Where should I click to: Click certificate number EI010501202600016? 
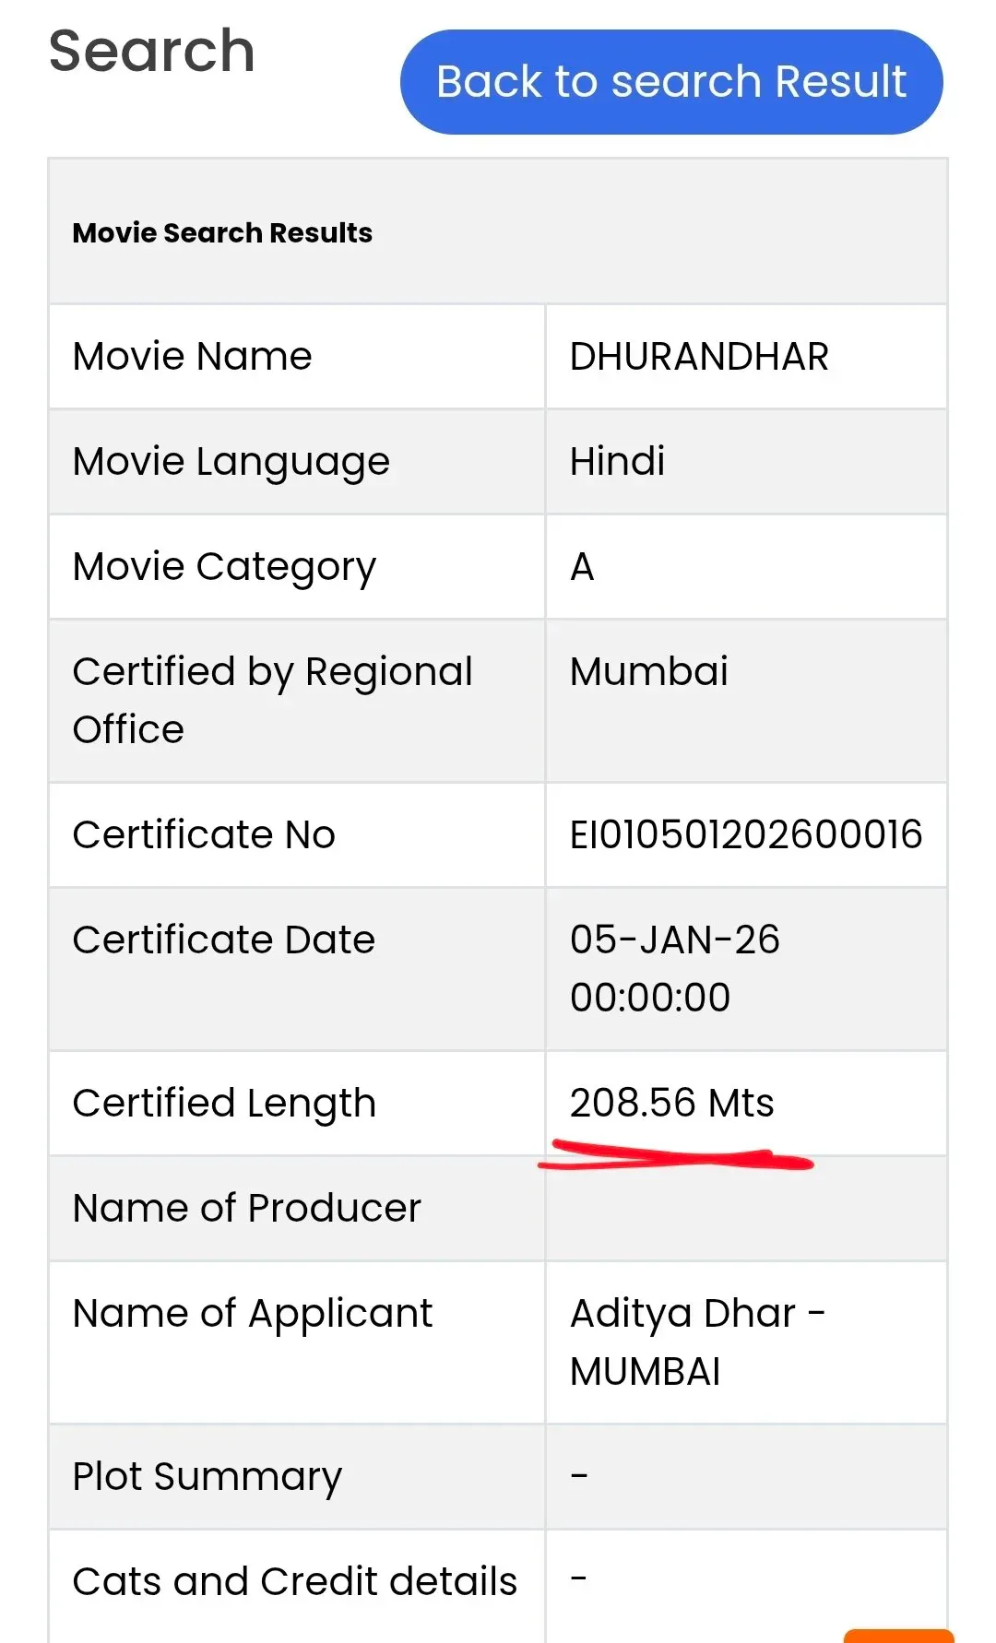tap(745, 833)
